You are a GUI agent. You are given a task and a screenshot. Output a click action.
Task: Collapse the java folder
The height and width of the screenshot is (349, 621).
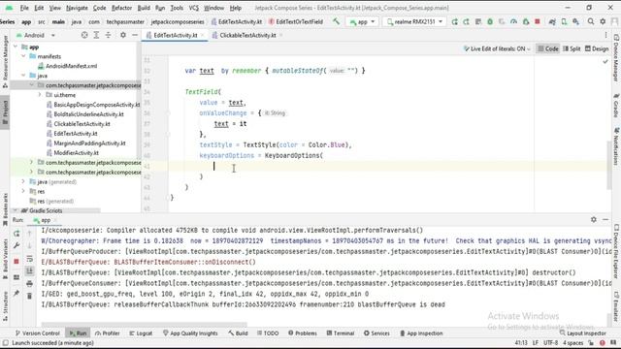(x=23, y=76)
